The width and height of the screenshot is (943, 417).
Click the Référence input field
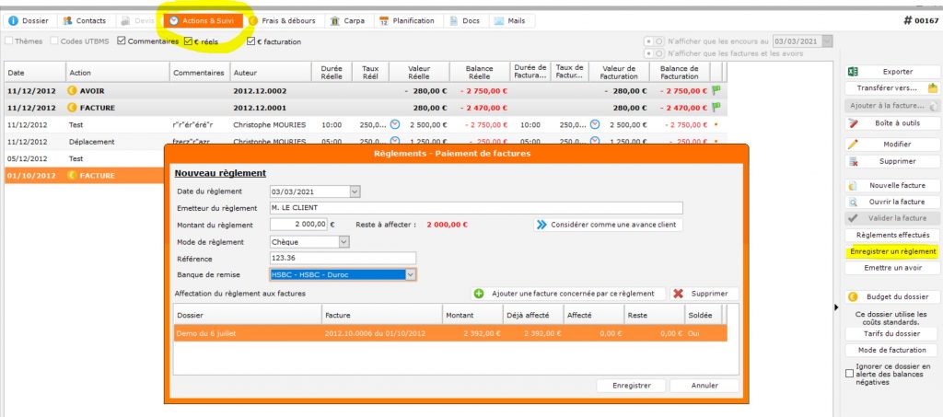342,258
